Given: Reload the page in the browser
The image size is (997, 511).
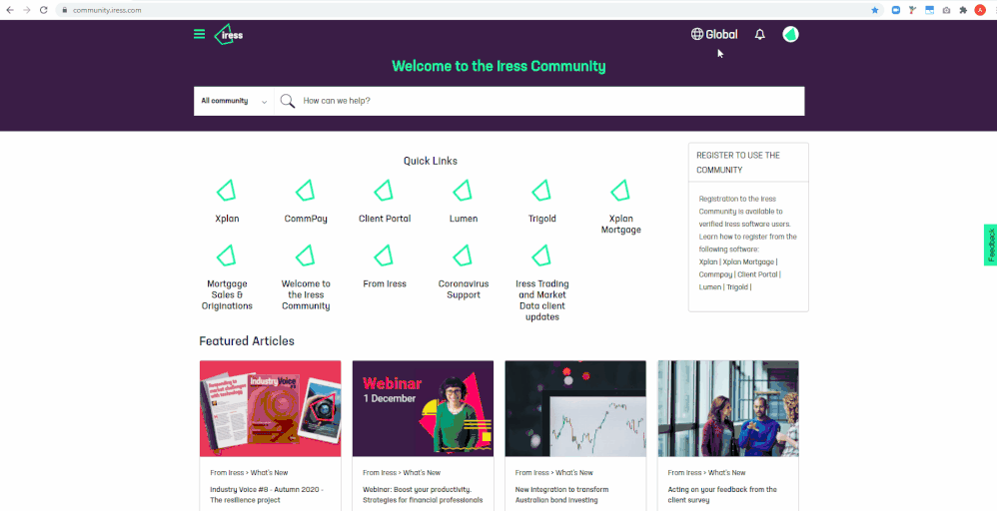Looking at the screenshot, I should (44, 10).
